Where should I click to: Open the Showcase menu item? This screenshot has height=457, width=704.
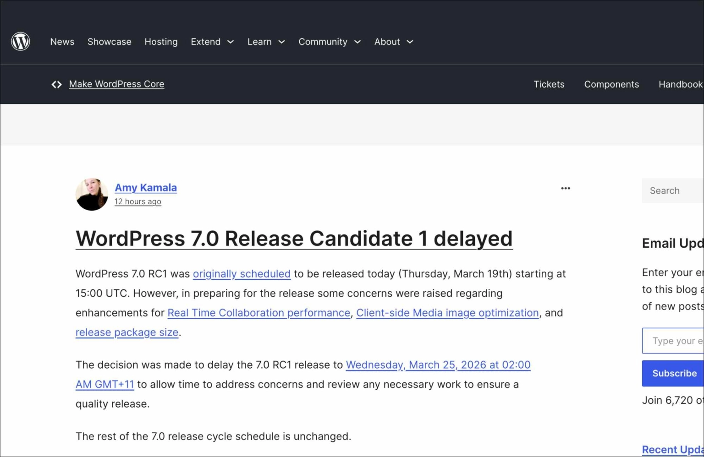[110, 42]
